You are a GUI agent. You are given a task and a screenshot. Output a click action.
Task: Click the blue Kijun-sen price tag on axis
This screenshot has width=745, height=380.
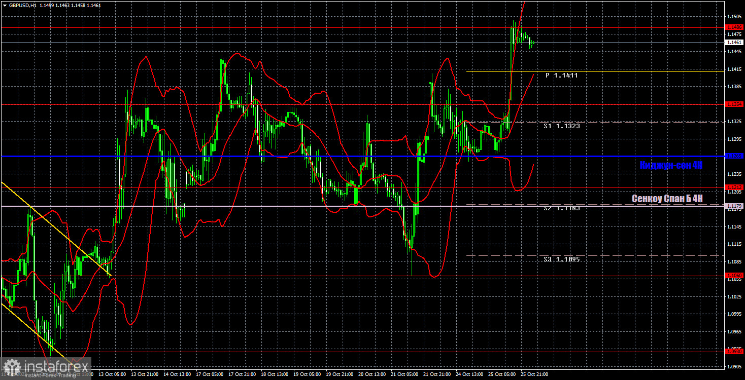tap(734, 157)
